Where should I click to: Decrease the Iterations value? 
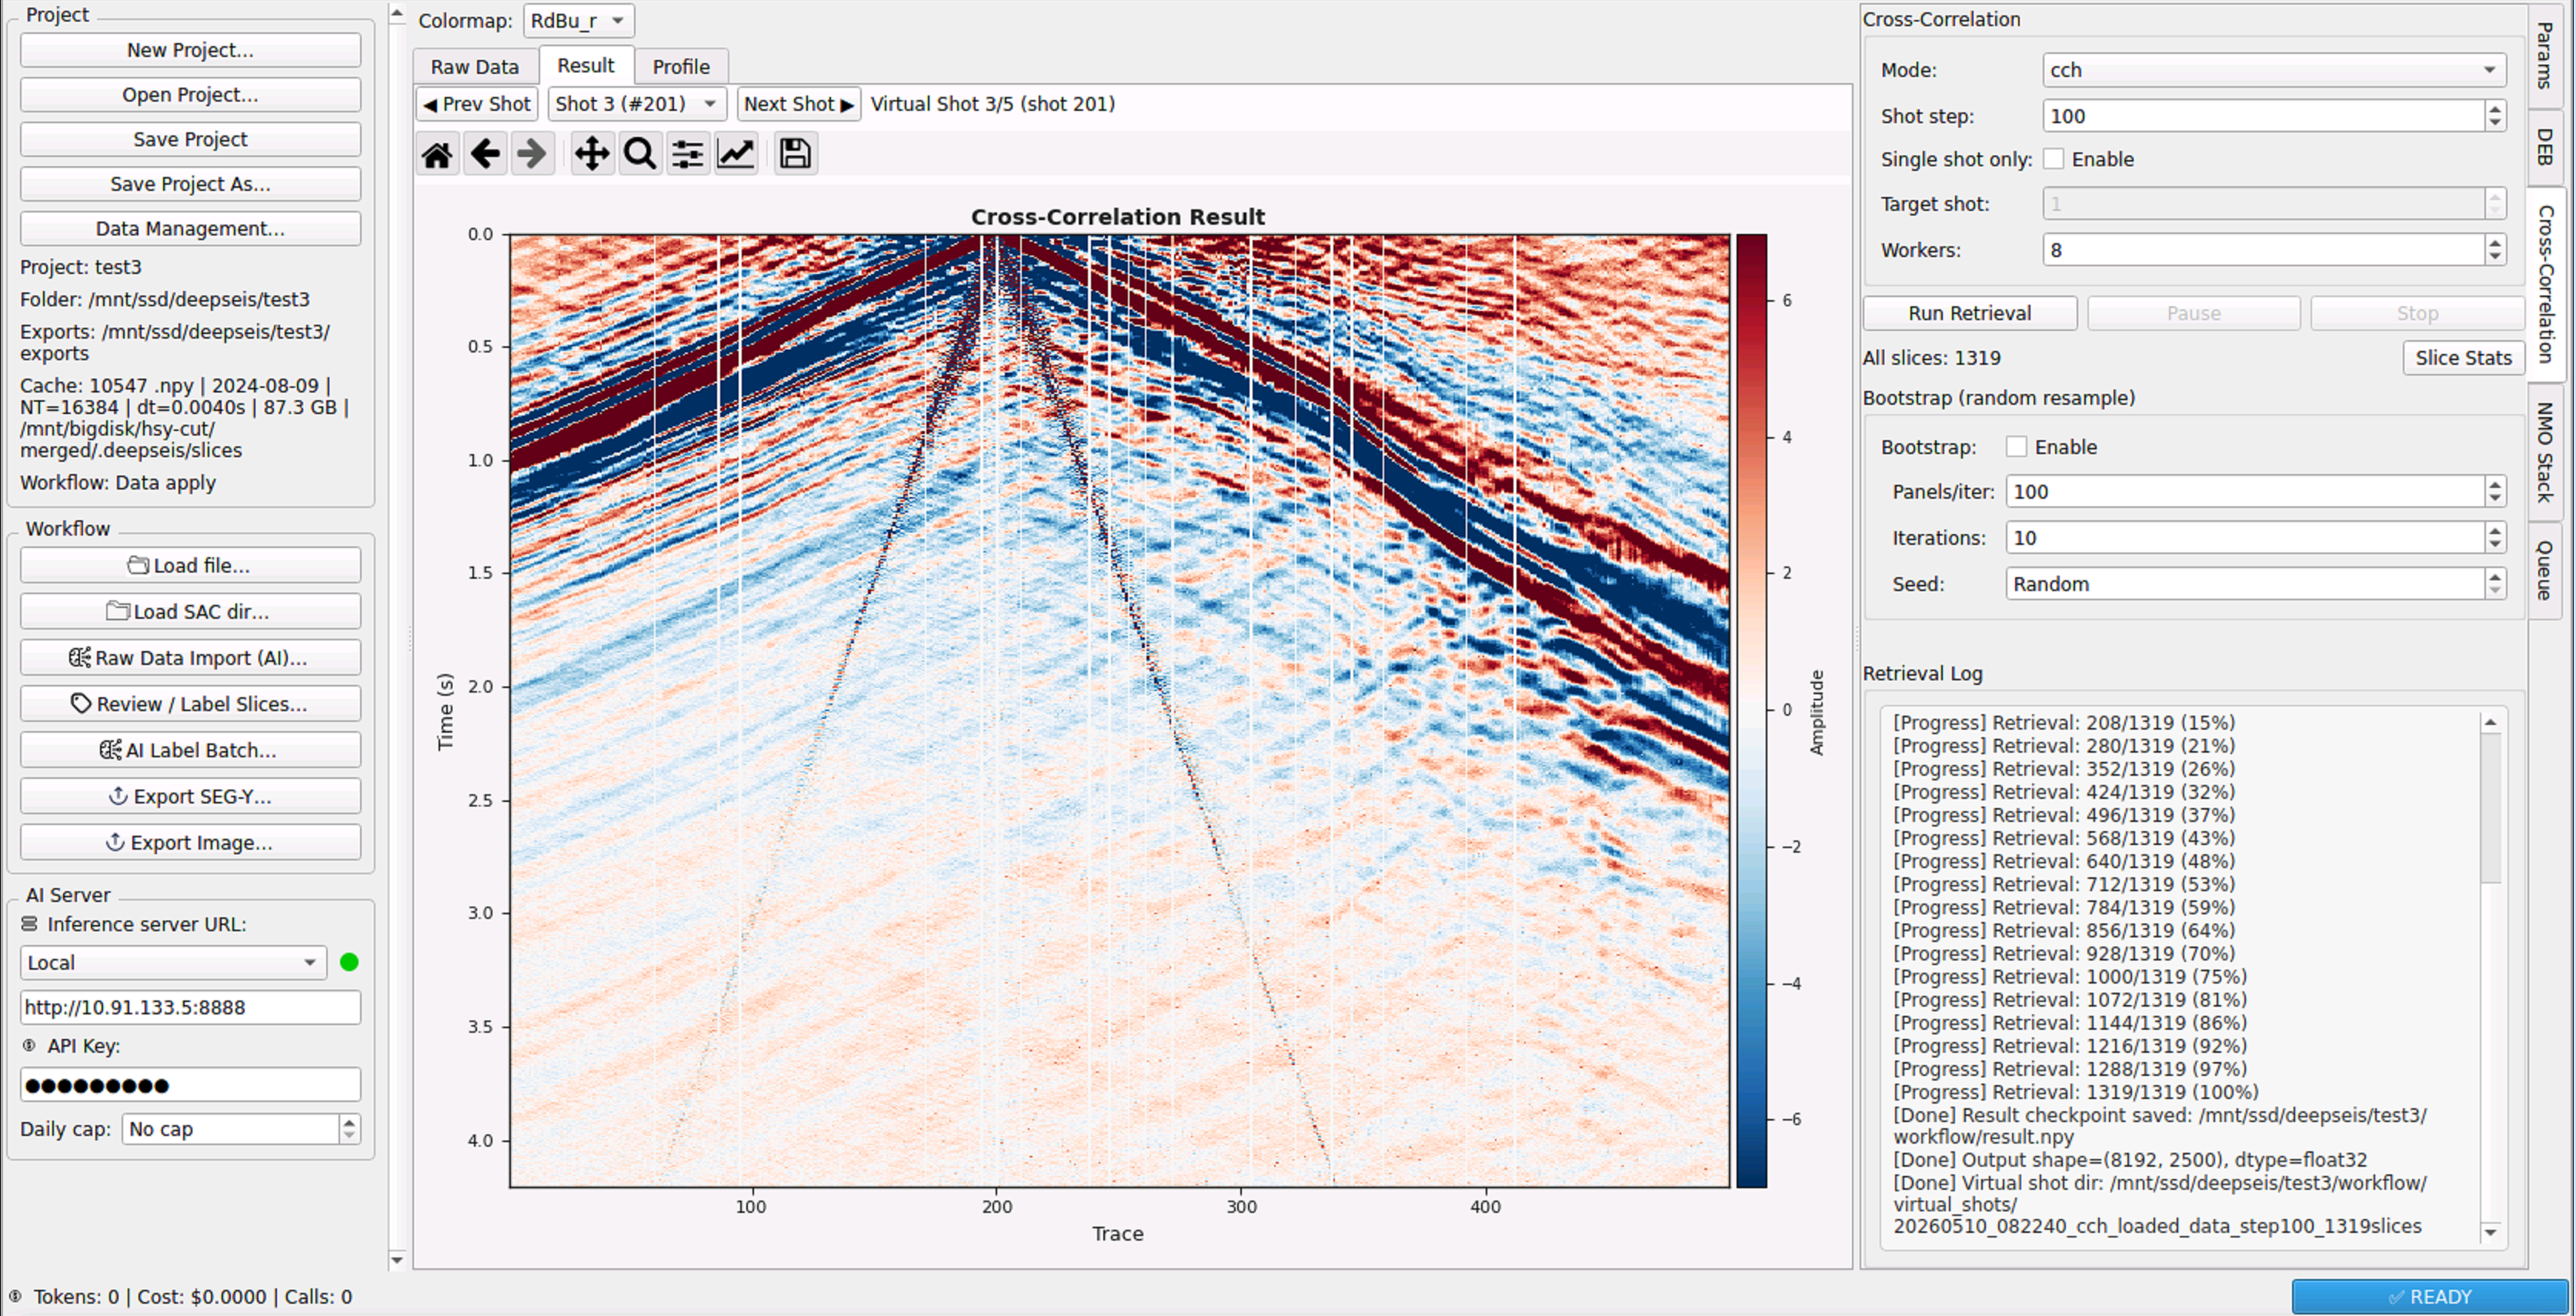coord(2495,546)
